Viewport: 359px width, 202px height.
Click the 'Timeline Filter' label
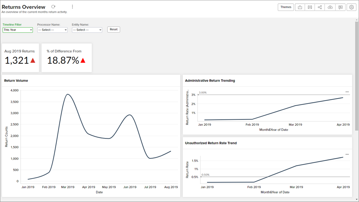[12, 25]
